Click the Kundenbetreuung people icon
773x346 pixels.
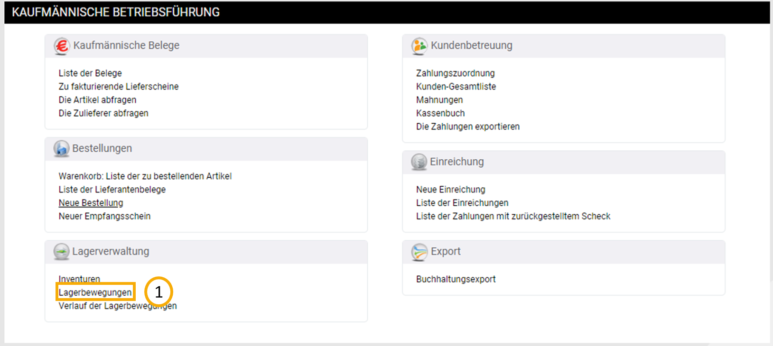point(419,46)
